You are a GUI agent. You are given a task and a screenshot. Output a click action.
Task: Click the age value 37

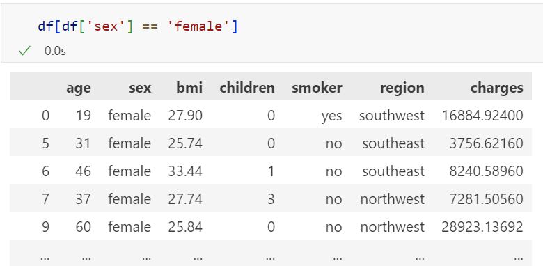(84, 199)
